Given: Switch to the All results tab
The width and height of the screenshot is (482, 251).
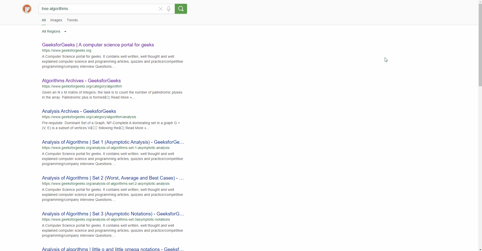Looking at the screenshot, I should tap(44, 20).
